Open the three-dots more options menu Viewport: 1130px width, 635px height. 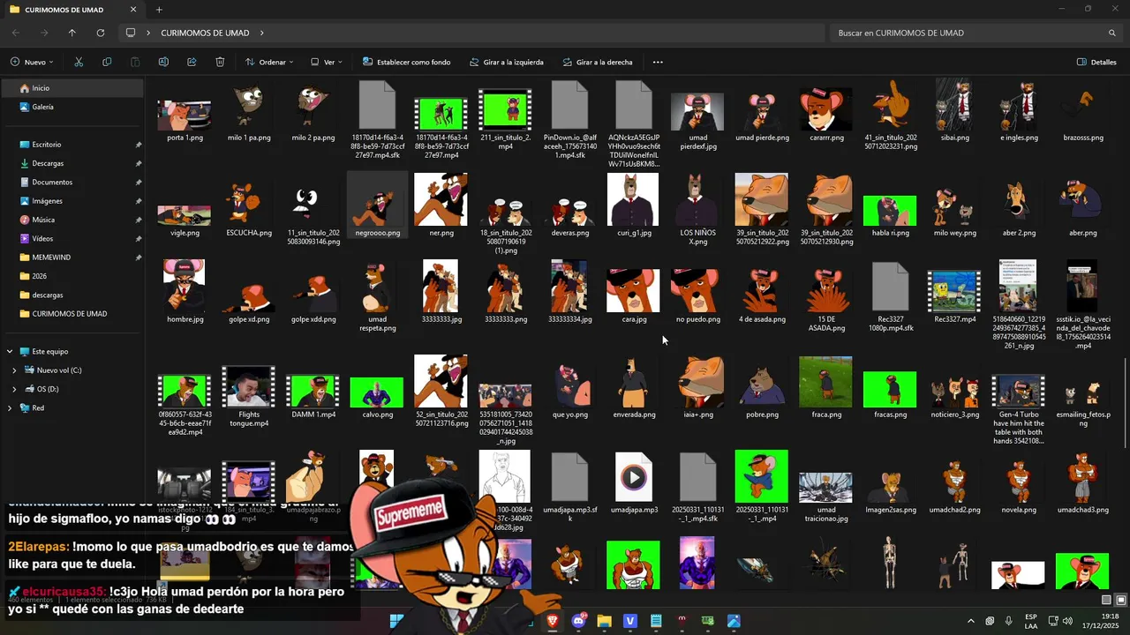tap(658, 62)
